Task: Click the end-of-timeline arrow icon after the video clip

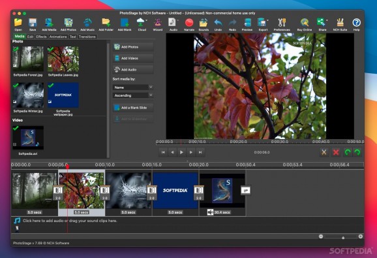Action: (x=245, y=191)
